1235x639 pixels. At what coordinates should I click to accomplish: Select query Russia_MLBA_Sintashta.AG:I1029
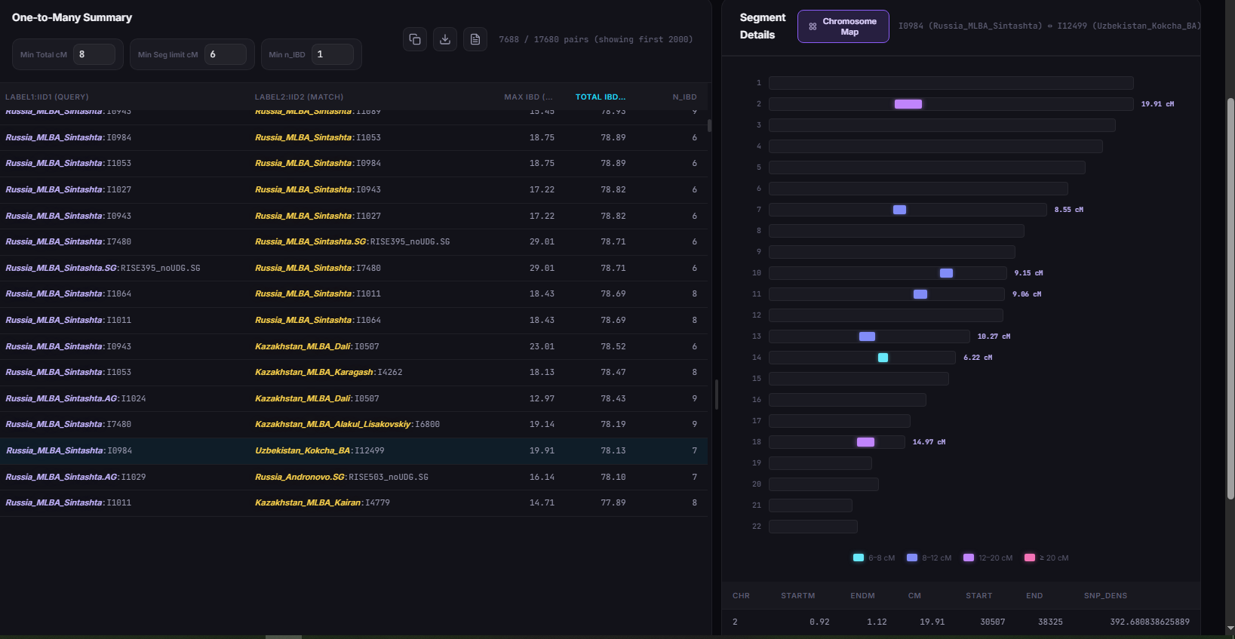coord(76,478)
